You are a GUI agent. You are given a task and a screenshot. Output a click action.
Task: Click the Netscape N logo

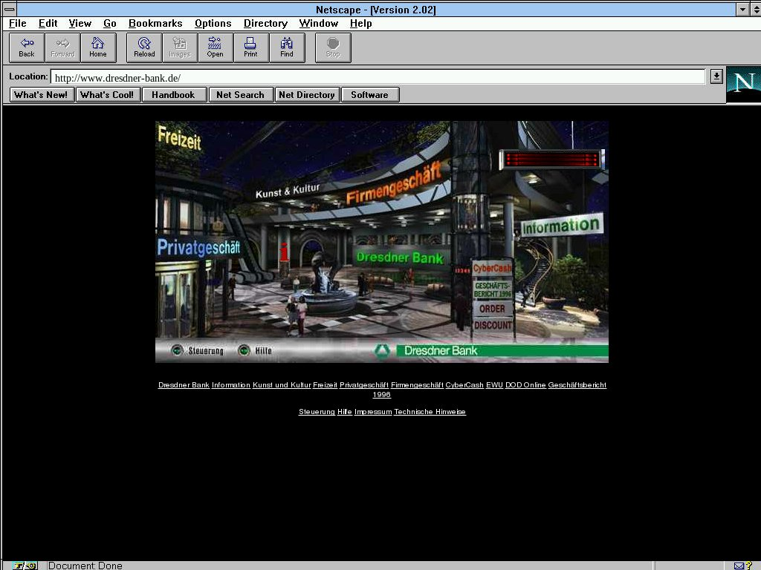[x=743, y=84]
